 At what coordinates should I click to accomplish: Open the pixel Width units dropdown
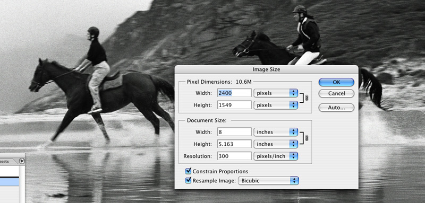tap(276, 93)
